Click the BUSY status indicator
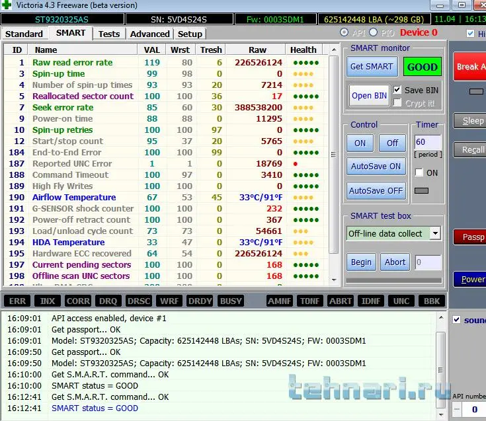This screenshot has width=486, height=421. (x=231, y=301)
